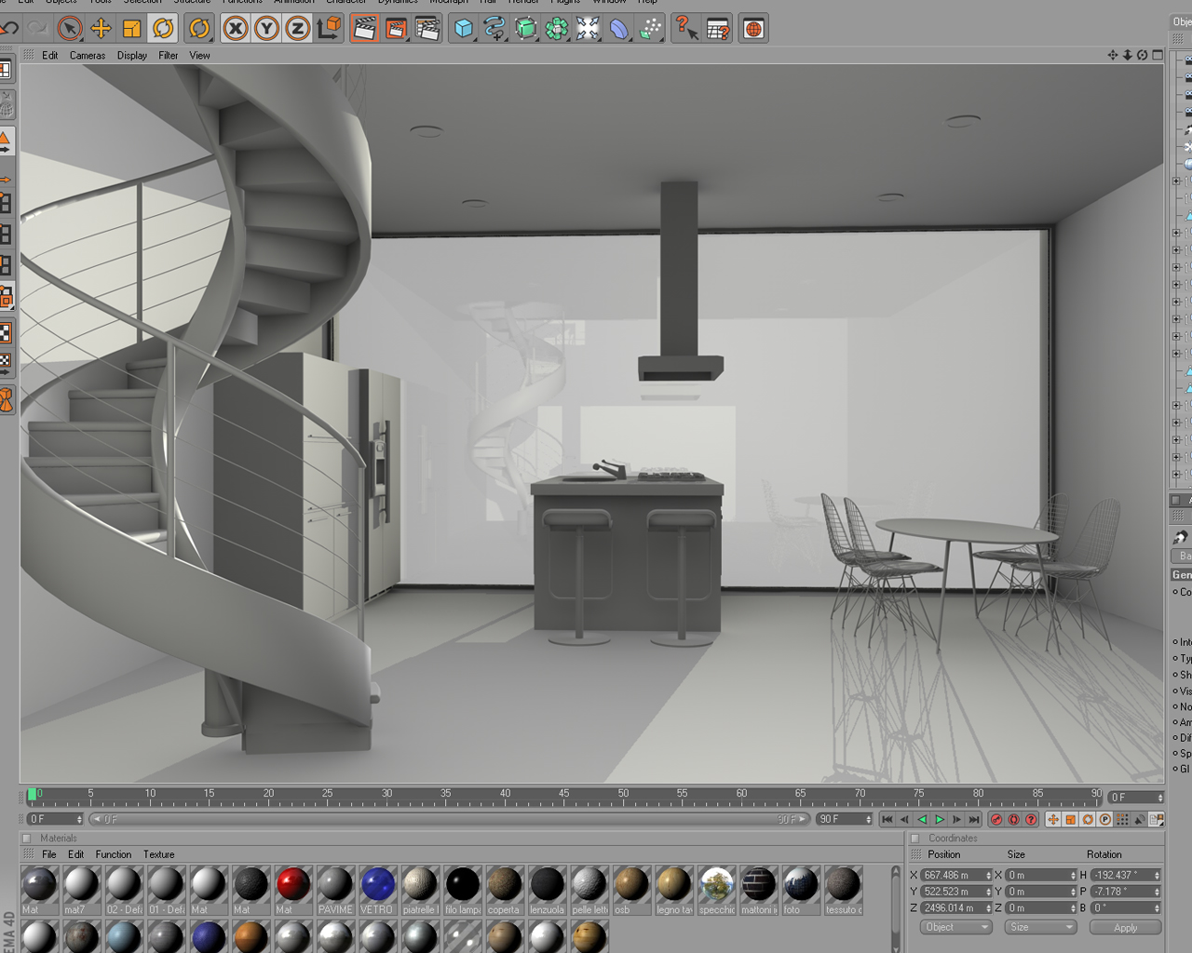1192x953 pixels.
Task: Open the spline tools icon
Action: (x=494, y=29)
